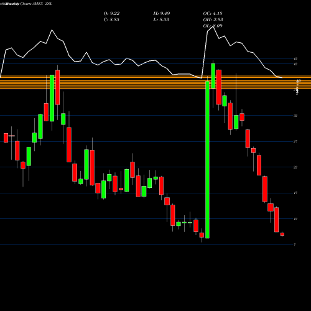Screen dimensions: 311x311
Task: Click the 17 price axis label
Action: (x=295, y=193)
